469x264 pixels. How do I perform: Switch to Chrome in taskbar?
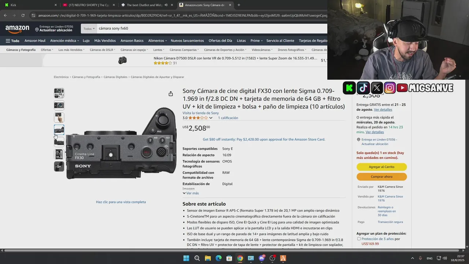[x=240, y=258]
